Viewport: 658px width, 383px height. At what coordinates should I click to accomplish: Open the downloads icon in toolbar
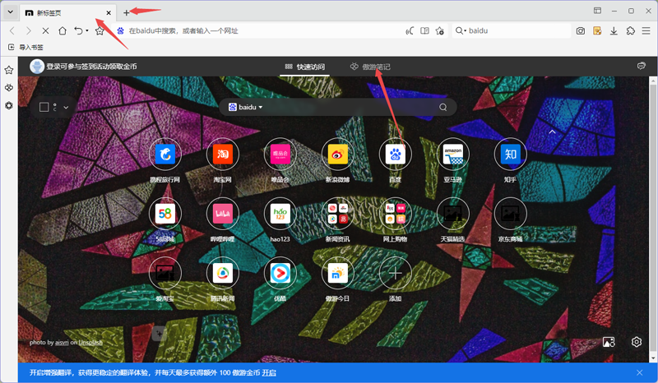click(x=614, y=30)
